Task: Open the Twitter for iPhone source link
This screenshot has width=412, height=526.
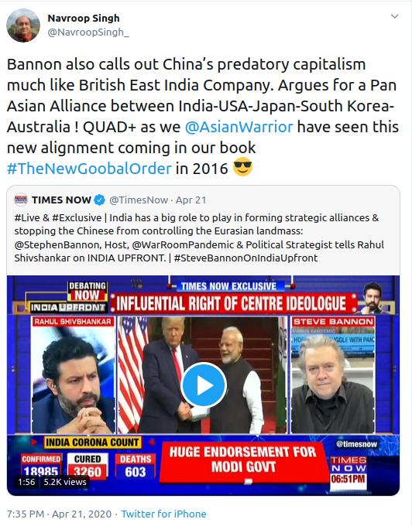Action: 163,514
